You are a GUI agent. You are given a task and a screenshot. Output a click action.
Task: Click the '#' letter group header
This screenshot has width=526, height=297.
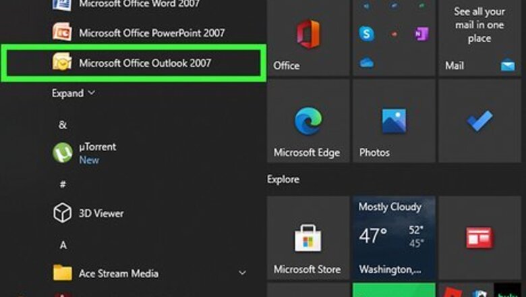[x=63, y=184]
